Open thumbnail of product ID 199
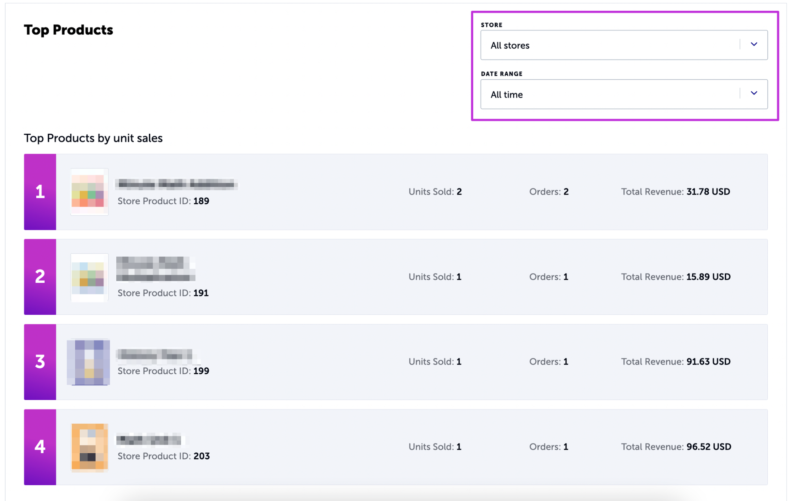The height and width of the screenshot is (501, 789). coord(88,362)
